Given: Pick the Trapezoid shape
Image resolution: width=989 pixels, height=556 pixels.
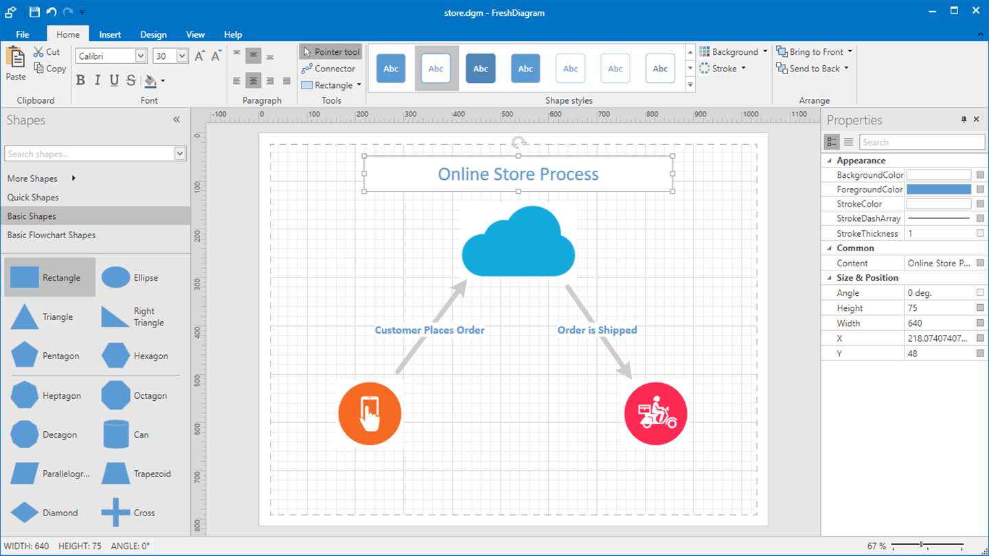Looking at the screenshot, I should coord(141,474).
